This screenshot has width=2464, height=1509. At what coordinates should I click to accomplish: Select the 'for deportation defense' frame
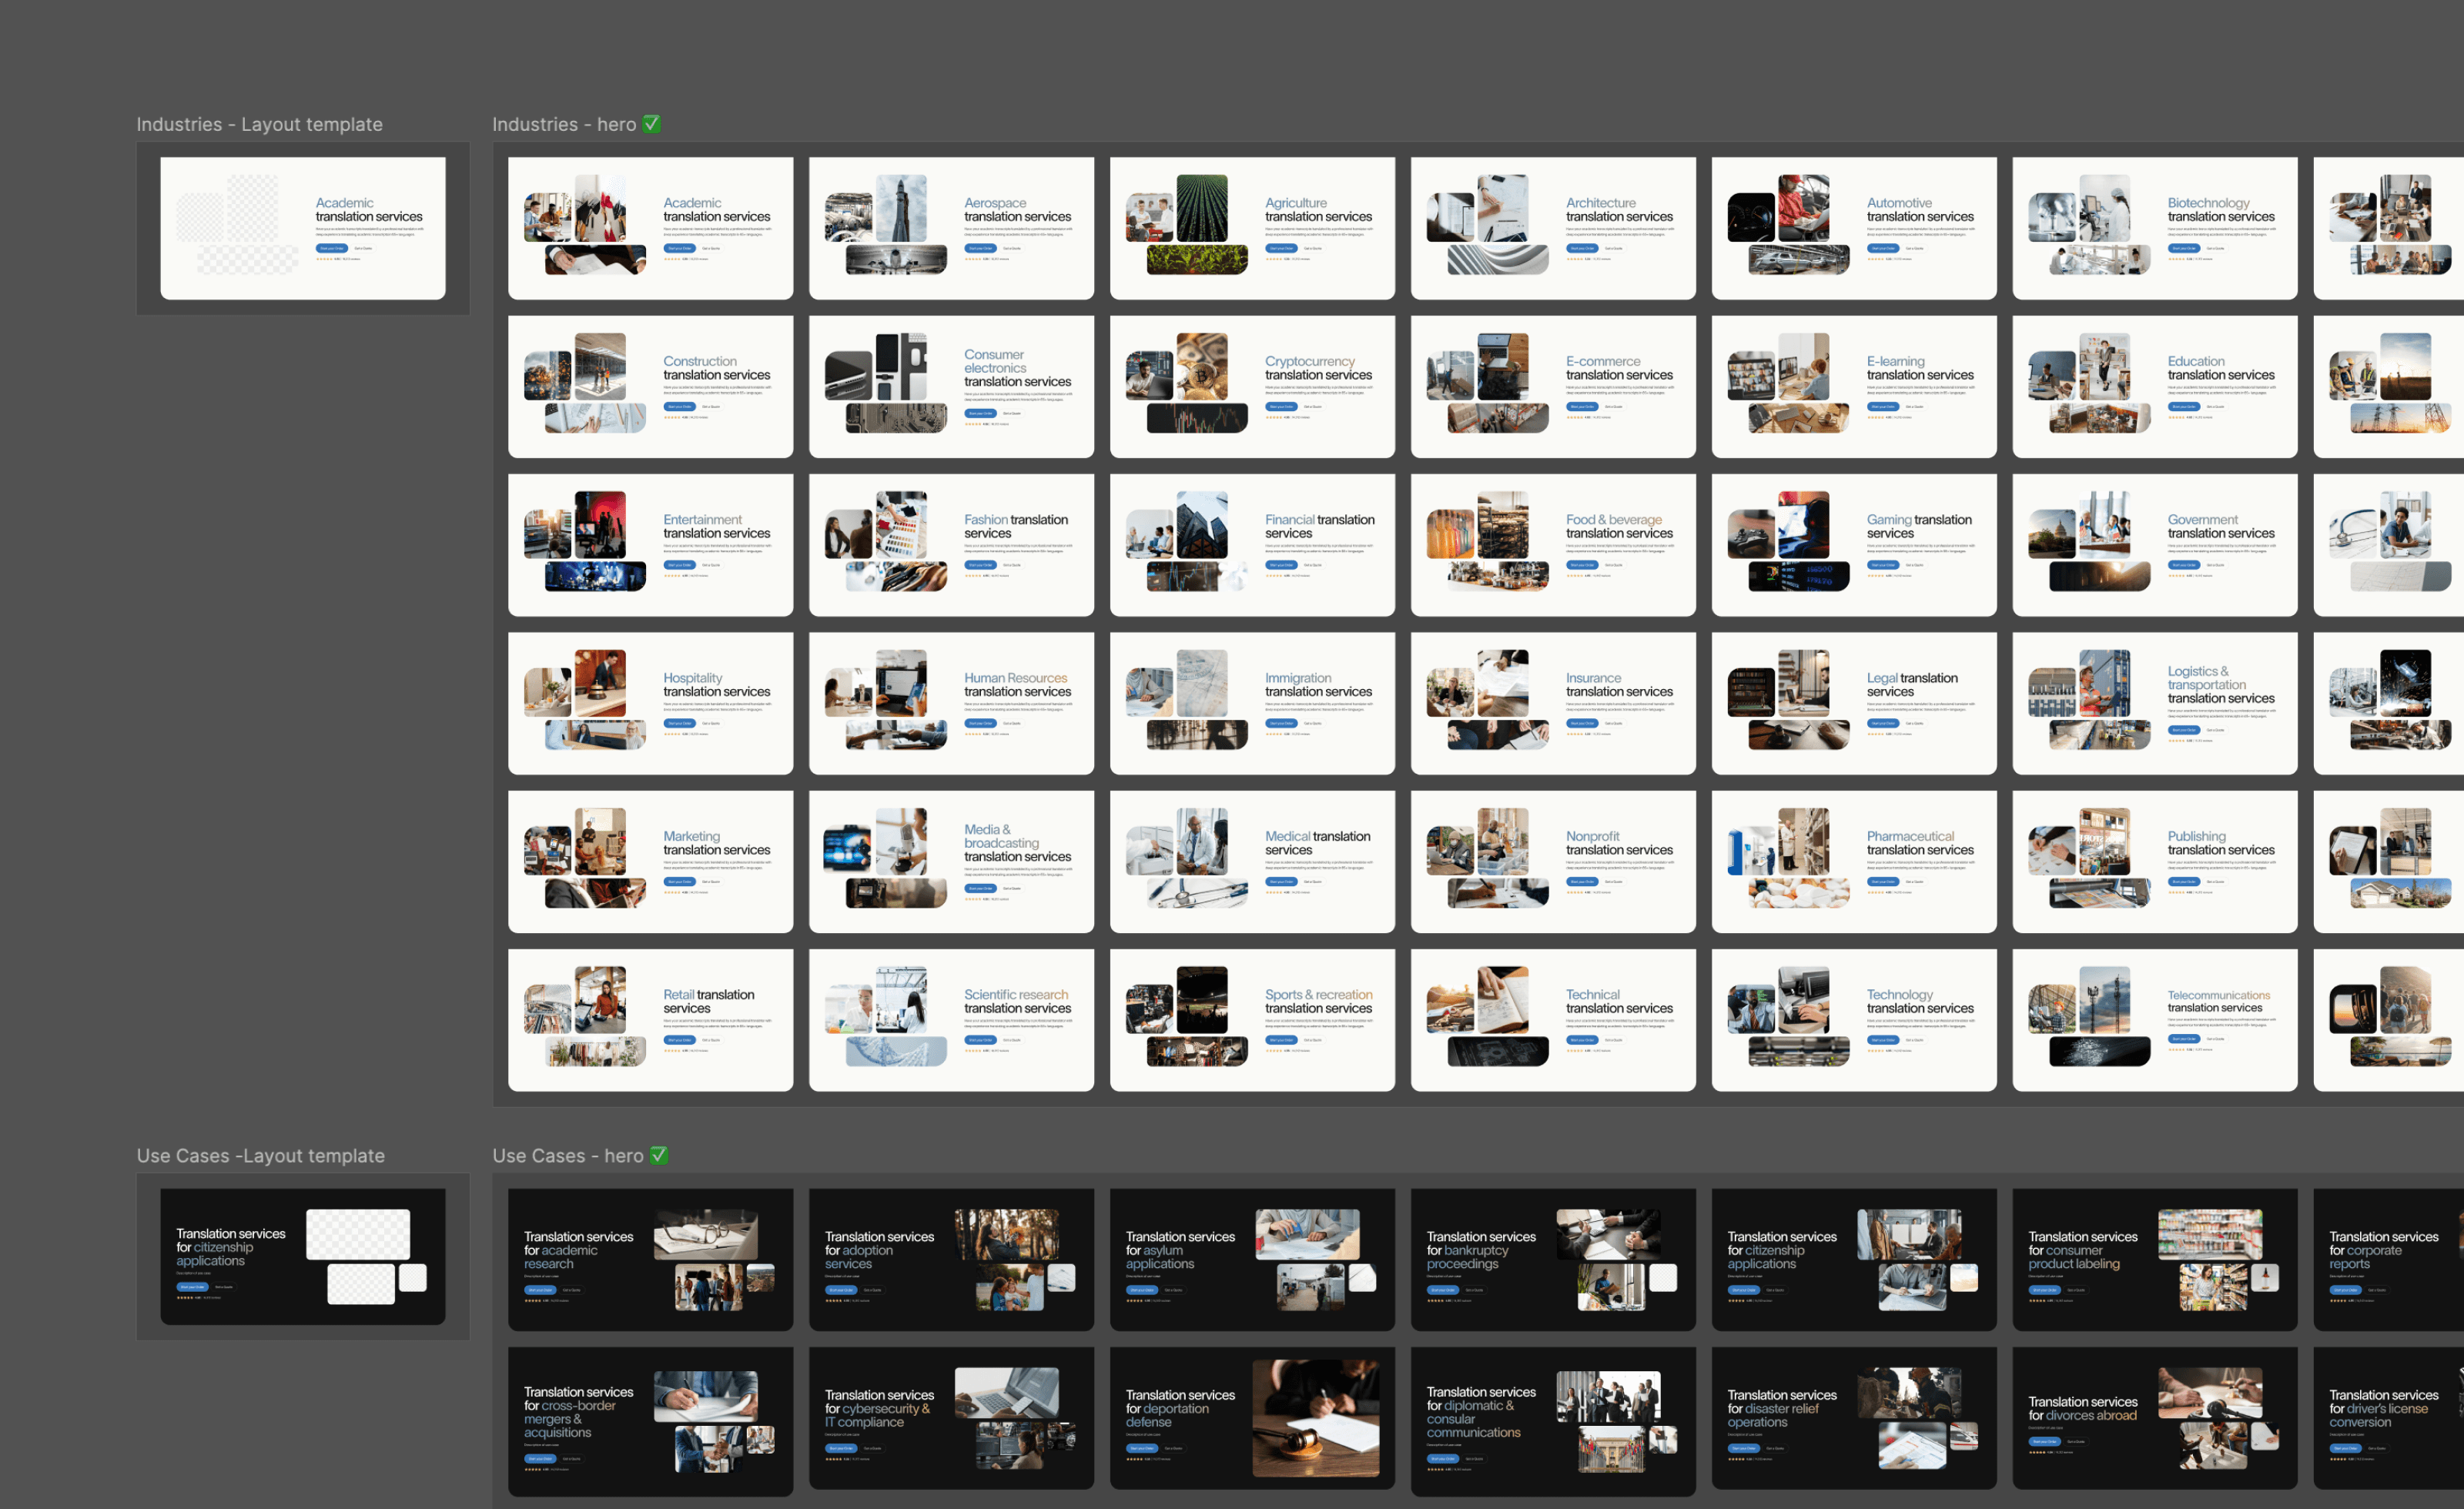pyautogui.click(x=1252, y=1418)
